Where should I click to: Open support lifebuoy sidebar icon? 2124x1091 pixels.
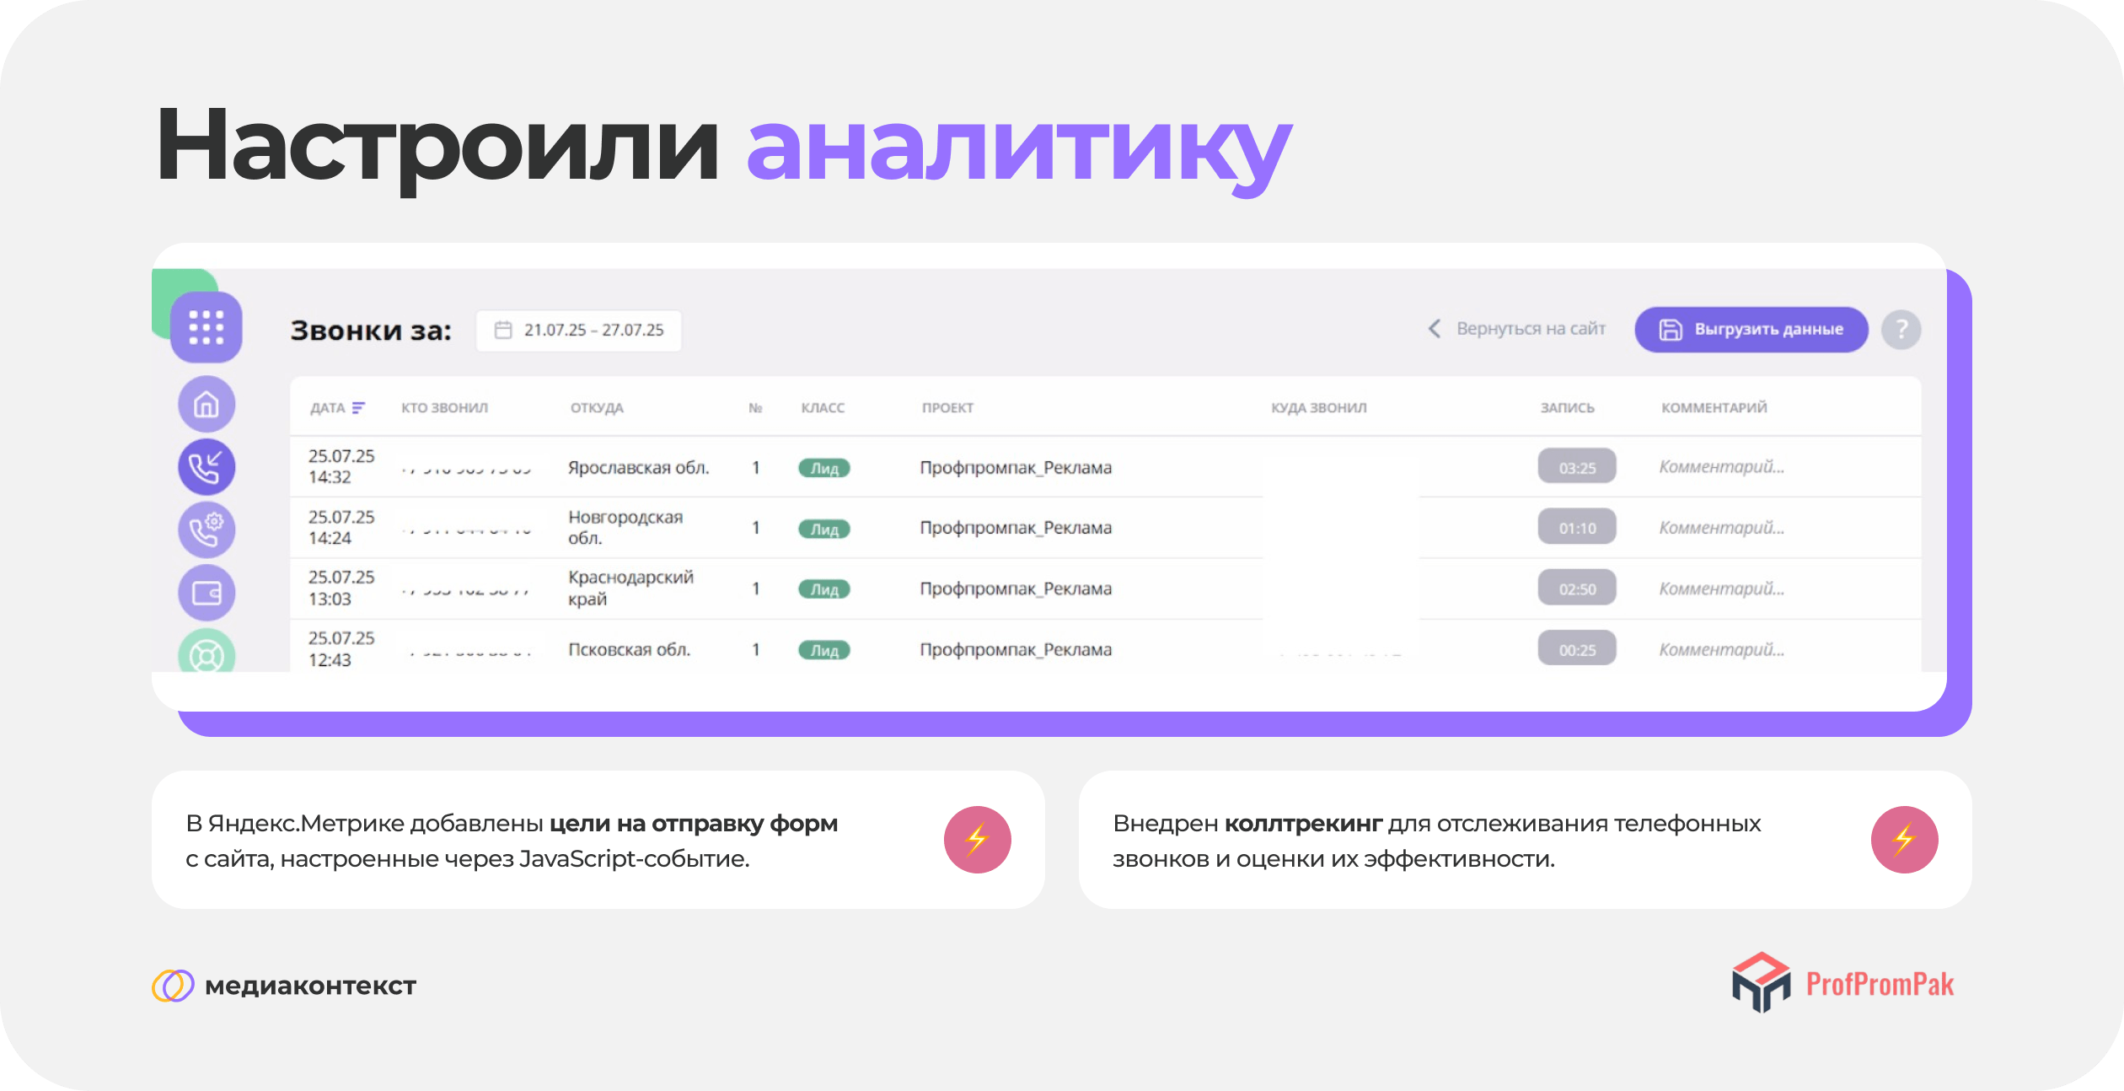click(x=206, y=654)
